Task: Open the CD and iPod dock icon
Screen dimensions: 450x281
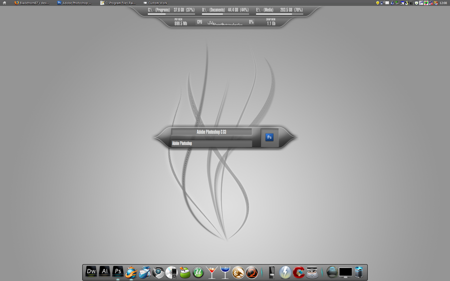Action: tap(171, 272)
